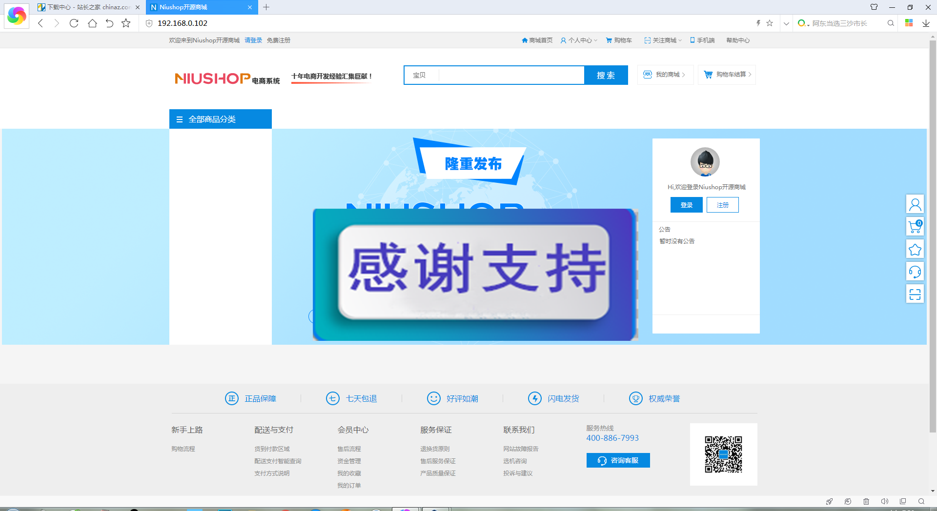Expand the 个人中心 dropdown
The width and height of the screenshot is (937, 511).
[579, 40]
